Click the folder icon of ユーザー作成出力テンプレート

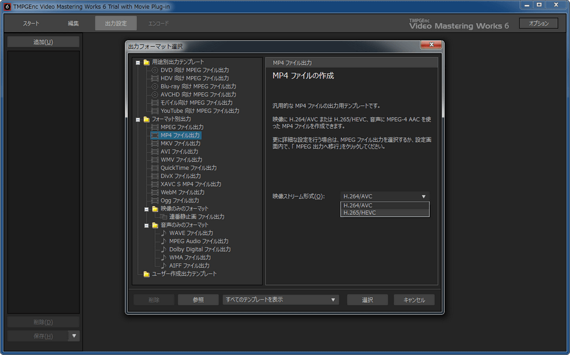click(x=147, y=274)
